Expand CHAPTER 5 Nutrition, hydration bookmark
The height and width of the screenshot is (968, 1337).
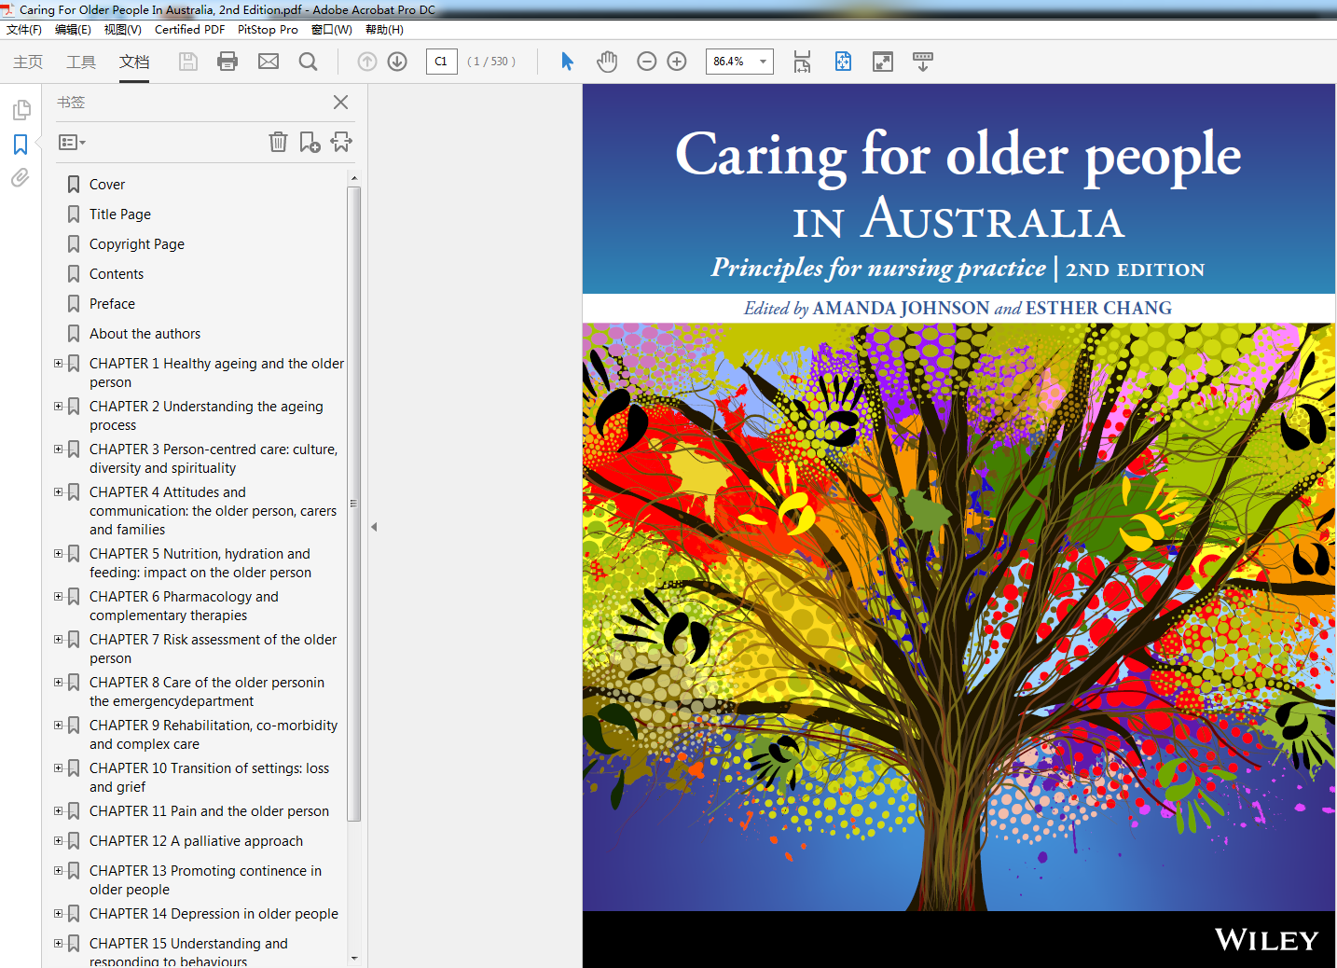[x=58, y=554]
